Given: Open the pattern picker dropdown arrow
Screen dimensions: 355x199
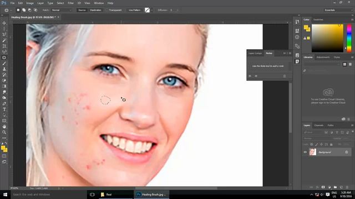Looking at the screenshot, I should pos(151,10).
